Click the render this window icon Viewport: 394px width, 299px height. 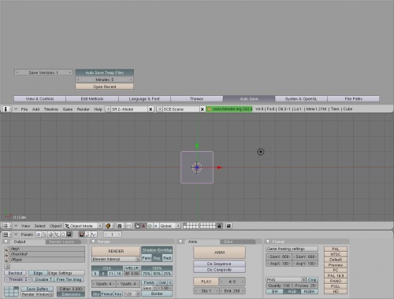click(229, 226)
